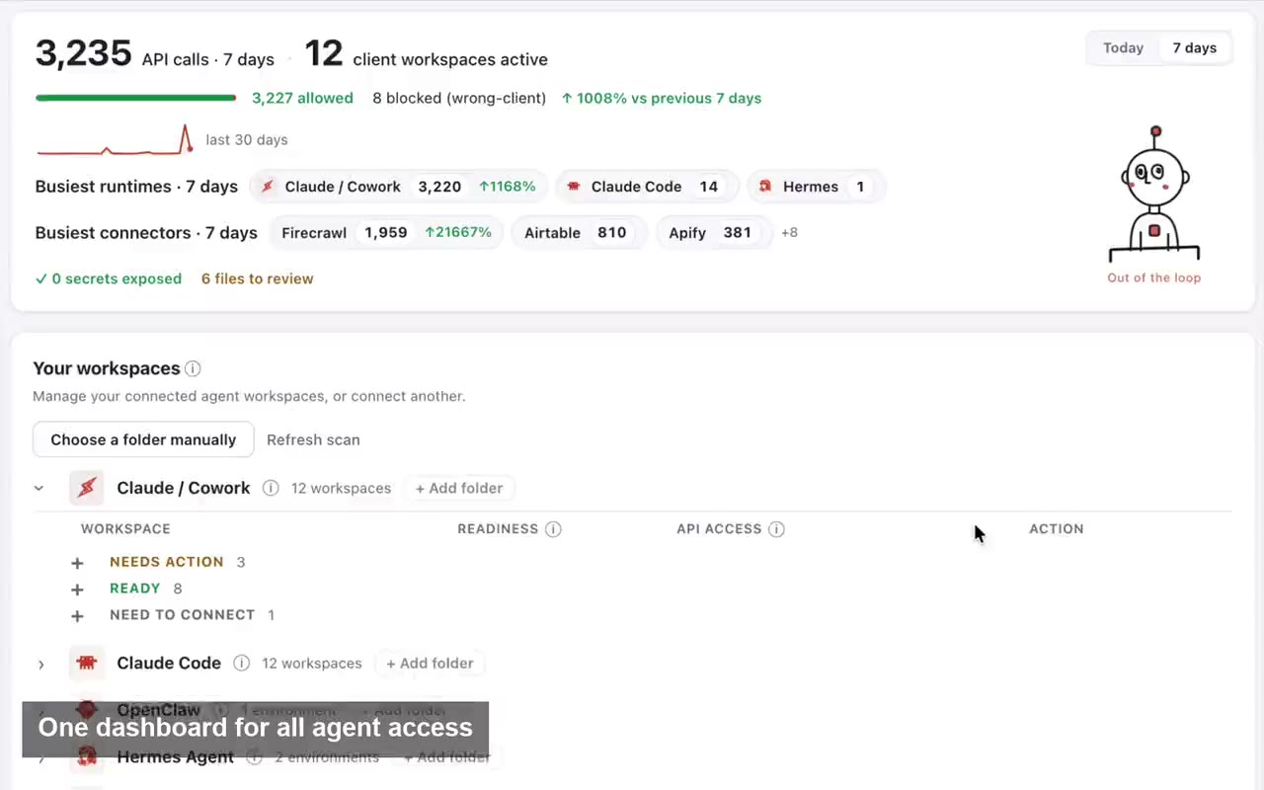
Task: Click the 1008% vs previous 7 days text
Action: point(662,98)
